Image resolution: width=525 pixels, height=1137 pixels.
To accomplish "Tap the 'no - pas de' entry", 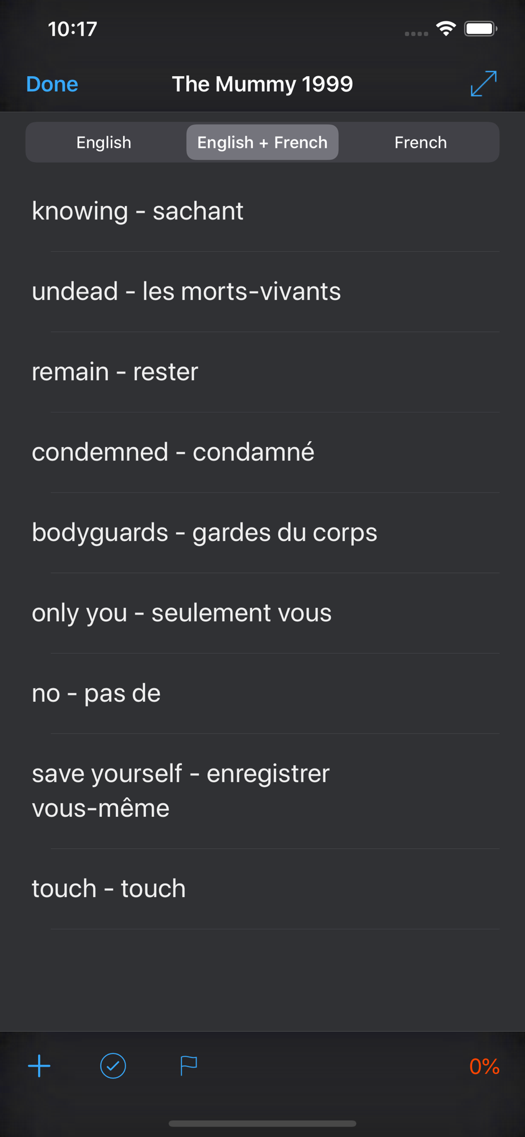I will point(262,694).
